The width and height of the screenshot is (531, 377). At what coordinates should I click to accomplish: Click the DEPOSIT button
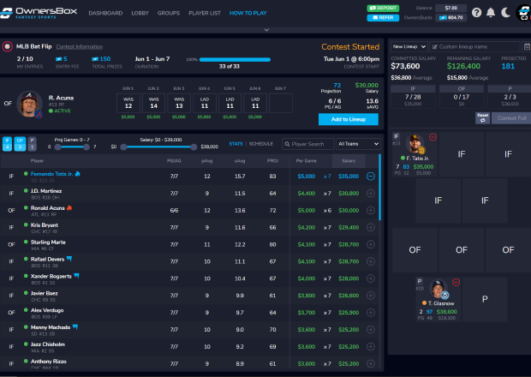pos(383,8)
